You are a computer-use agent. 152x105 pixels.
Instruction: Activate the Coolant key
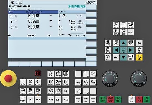point(58,74)
